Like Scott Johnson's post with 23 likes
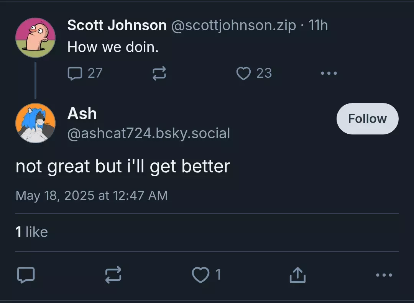Image resolution: width=414 pixels, height=303 pixels. click(254, 73)
